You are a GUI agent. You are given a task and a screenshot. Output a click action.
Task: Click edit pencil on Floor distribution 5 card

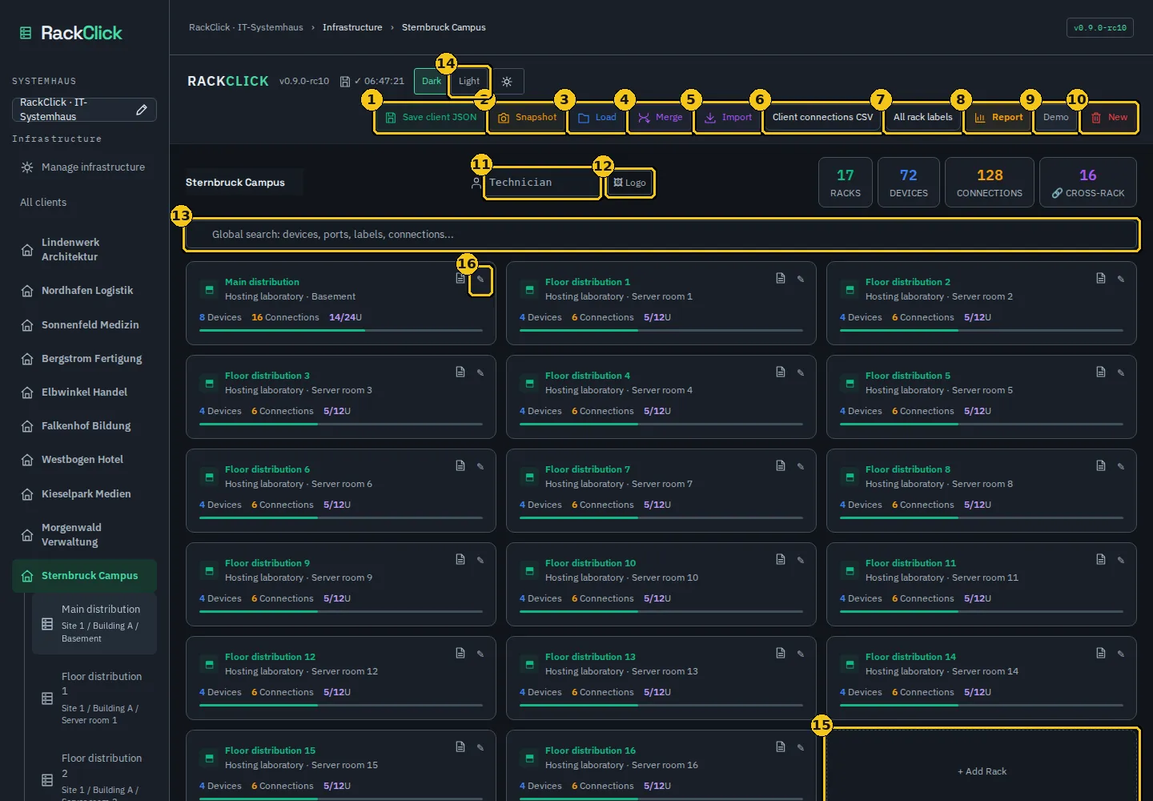[1121, 372]
